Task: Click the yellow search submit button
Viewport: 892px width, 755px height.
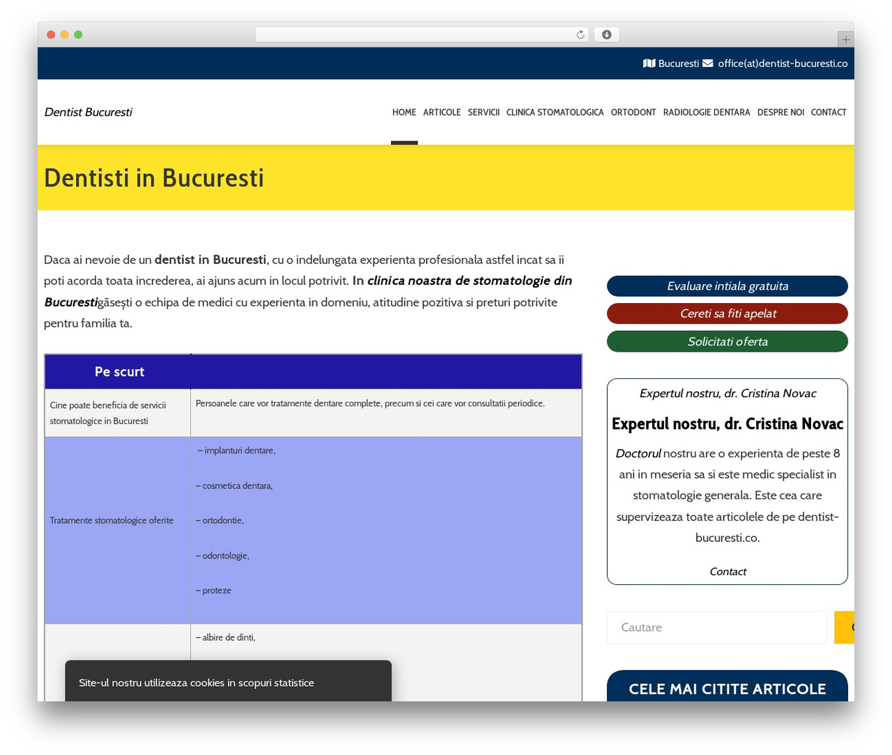Action: [844, 628]
